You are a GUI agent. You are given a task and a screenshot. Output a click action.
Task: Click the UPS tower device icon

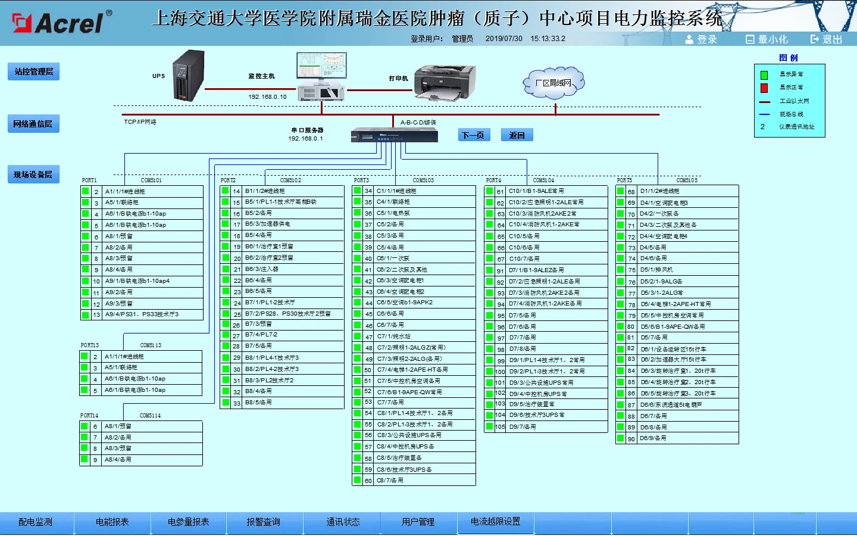point(188,76)
